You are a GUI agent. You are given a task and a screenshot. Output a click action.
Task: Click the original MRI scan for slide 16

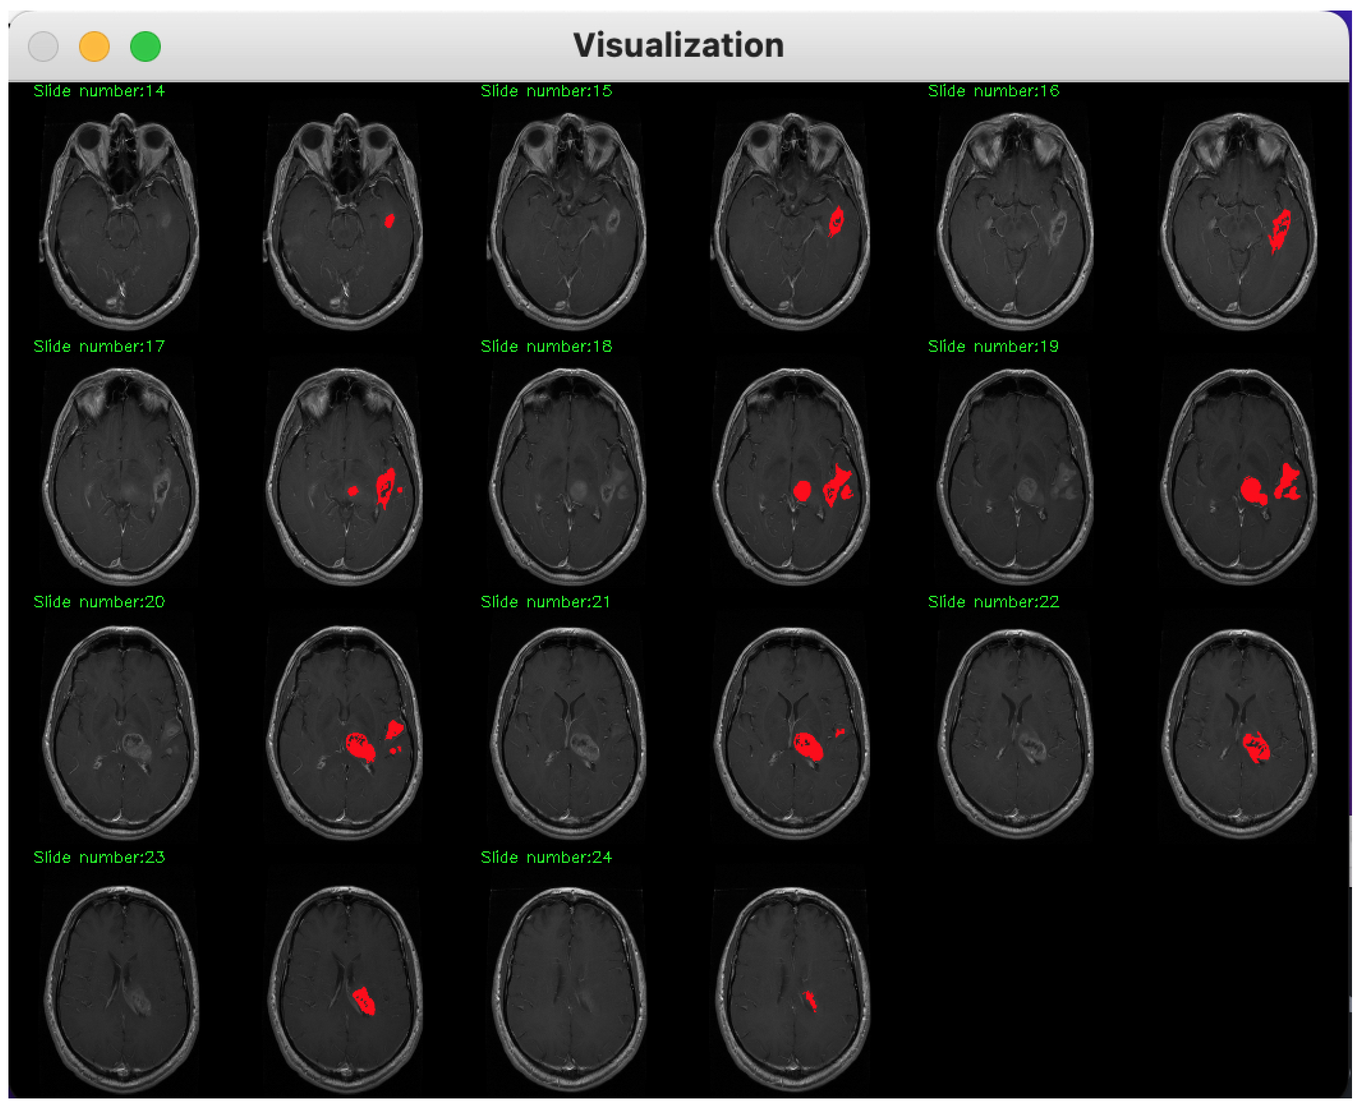click(1016, 220)
